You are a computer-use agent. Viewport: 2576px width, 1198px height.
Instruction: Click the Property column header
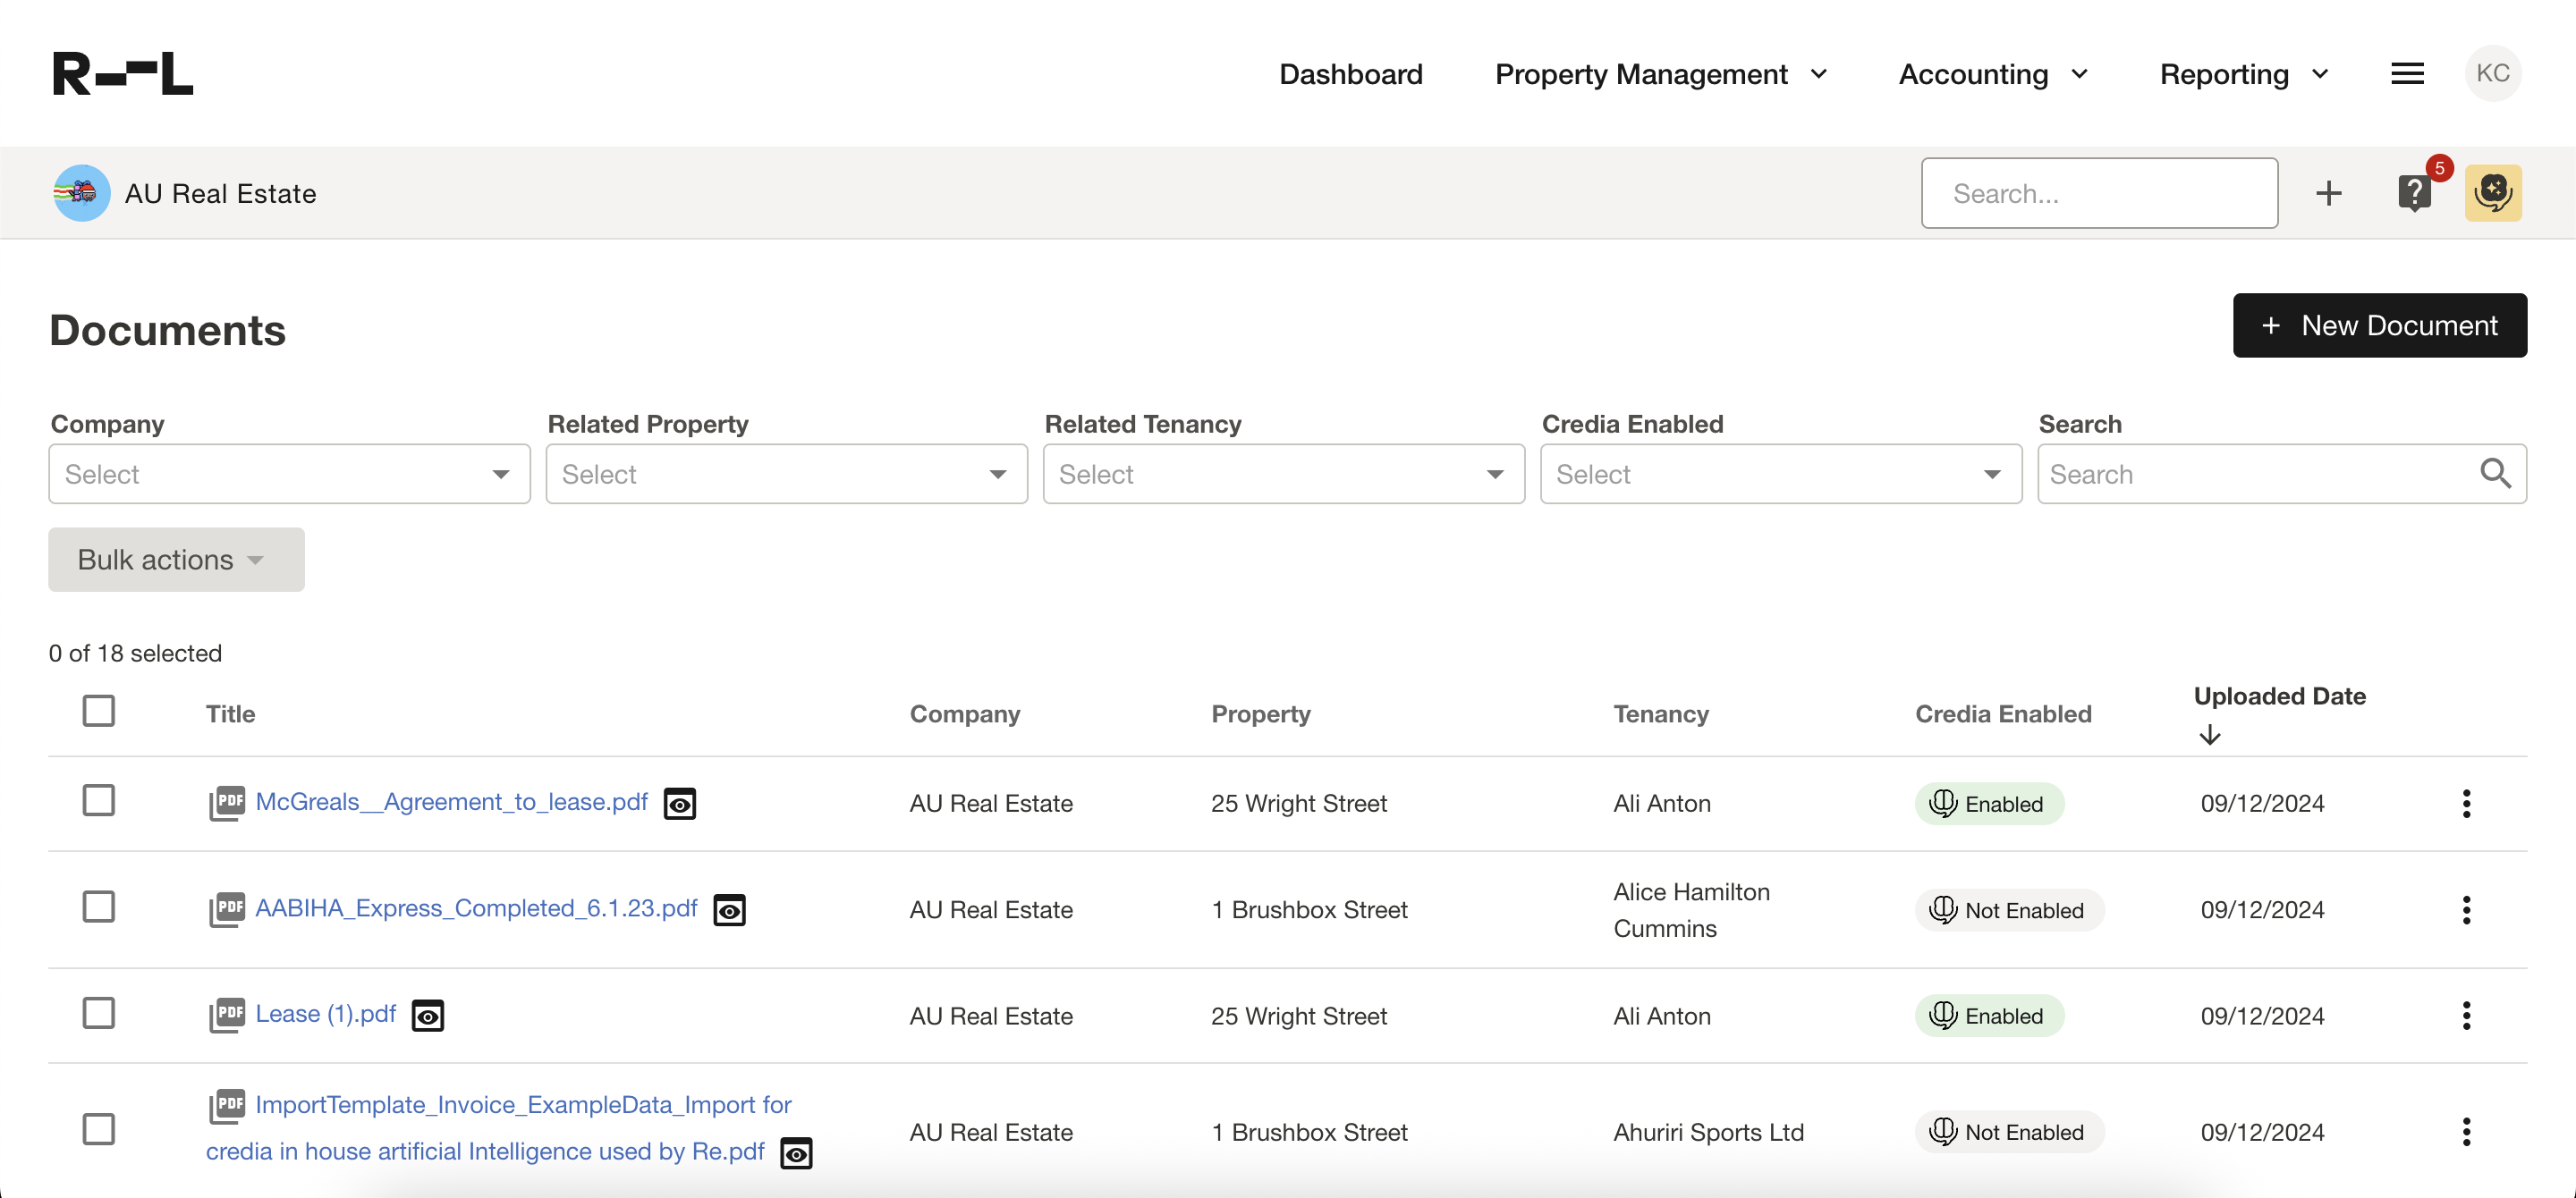coord(1260,713)
